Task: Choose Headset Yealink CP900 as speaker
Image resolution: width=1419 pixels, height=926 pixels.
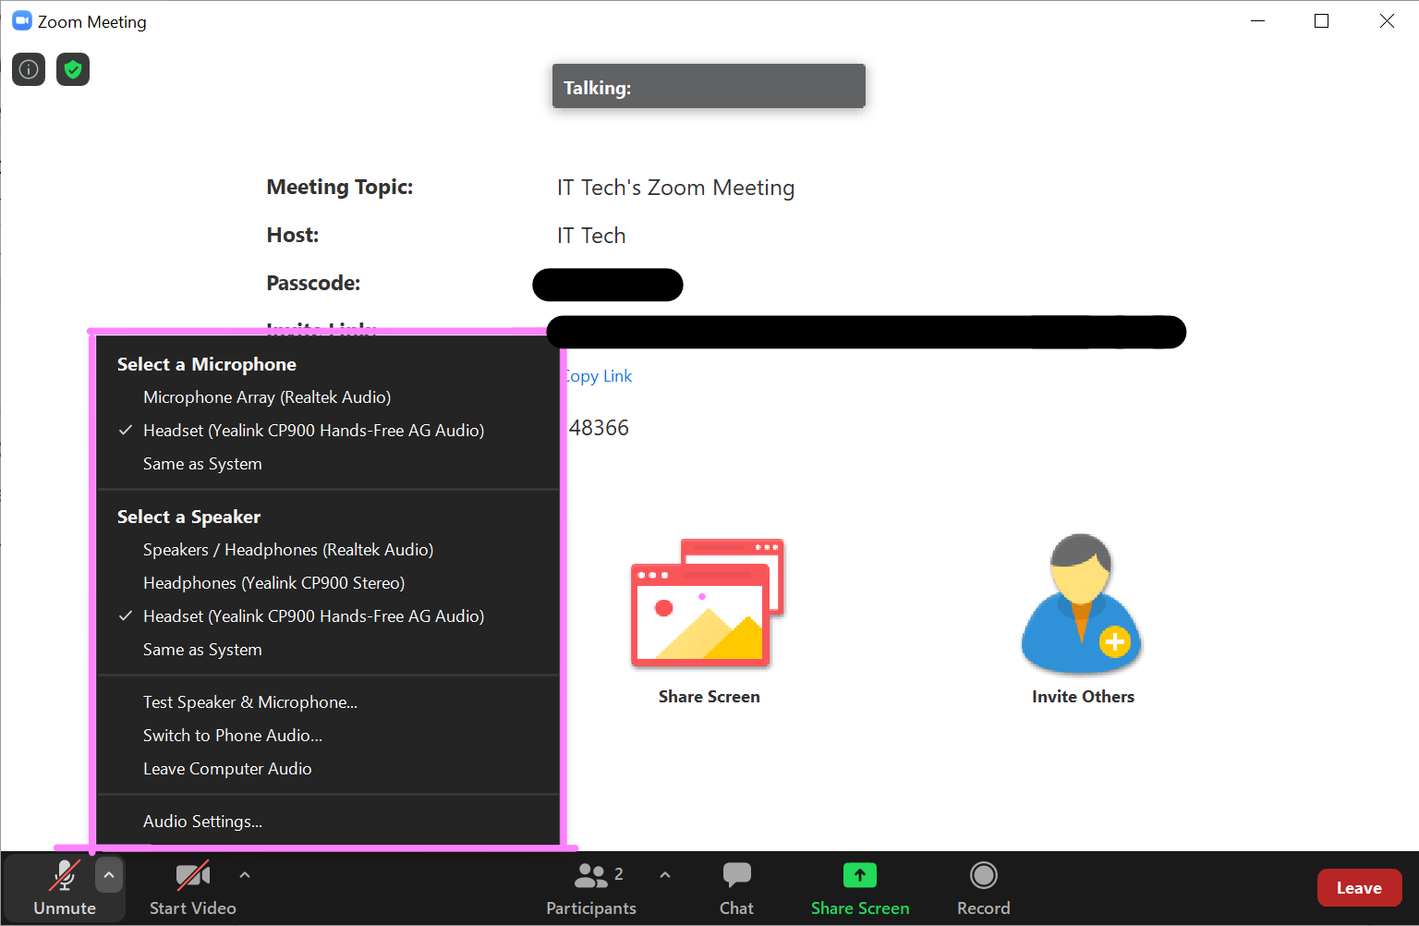Action: tap(328, 616)
